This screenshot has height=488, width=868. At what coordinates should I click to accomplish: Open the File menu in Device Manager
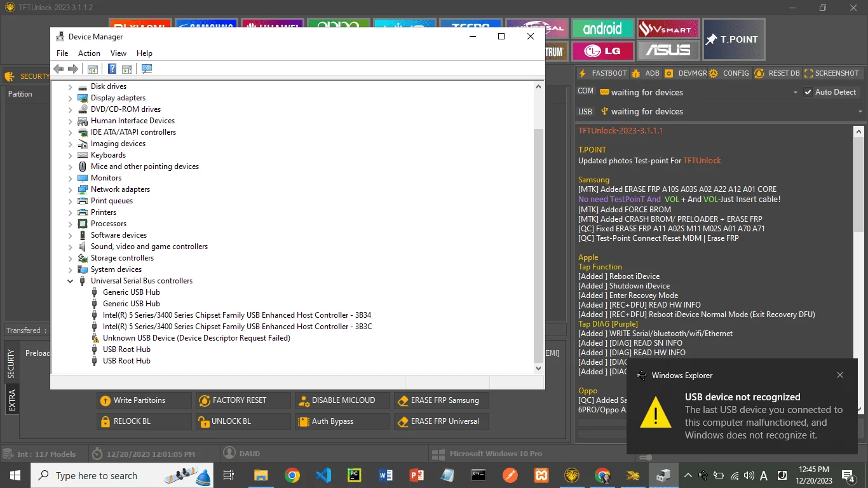[x=62, y=53]
